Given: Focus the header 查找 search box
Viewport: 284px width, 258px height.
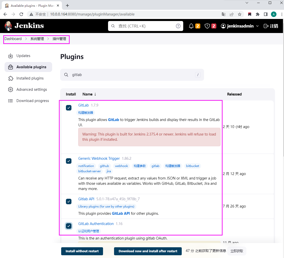Looking at the screenshot, I should coord(145,26).
